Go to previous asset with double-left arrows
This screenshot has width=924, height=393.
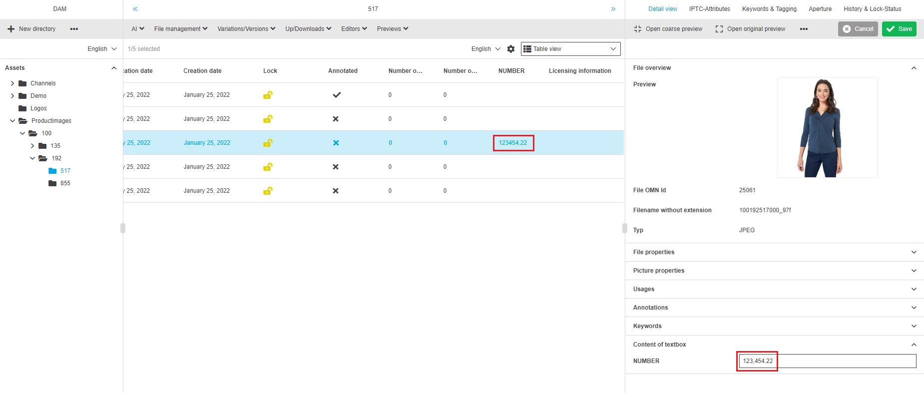tap(135, 9)
